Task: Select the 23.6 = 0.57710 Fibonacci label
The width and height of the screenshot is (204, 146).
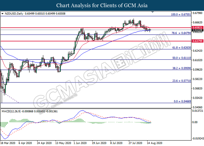Action: [182, 81]
